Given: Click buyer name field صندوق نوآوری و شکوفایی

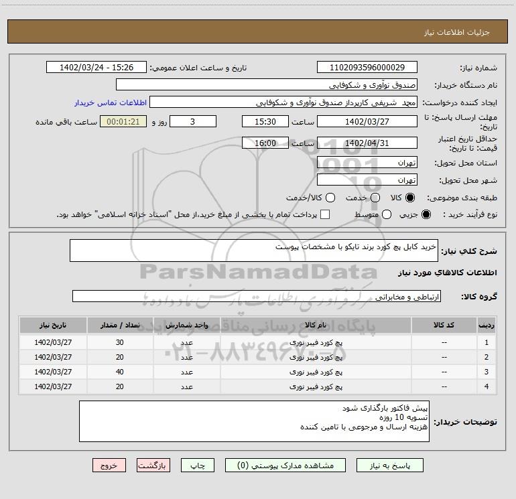Looking at the screenshot, I should point(267,84).
